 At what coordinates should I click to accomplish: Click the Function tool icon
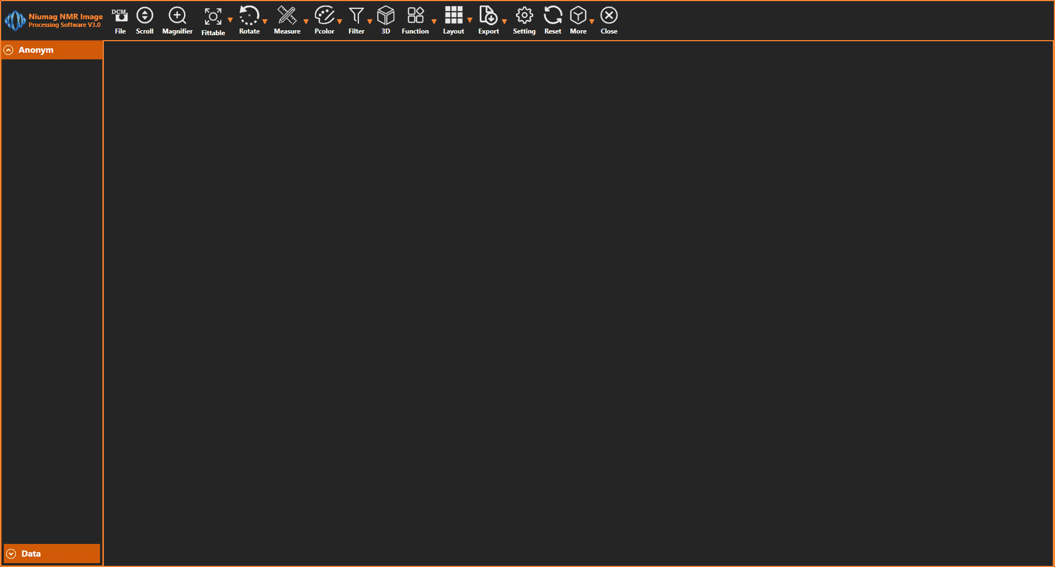pos(415,16)
